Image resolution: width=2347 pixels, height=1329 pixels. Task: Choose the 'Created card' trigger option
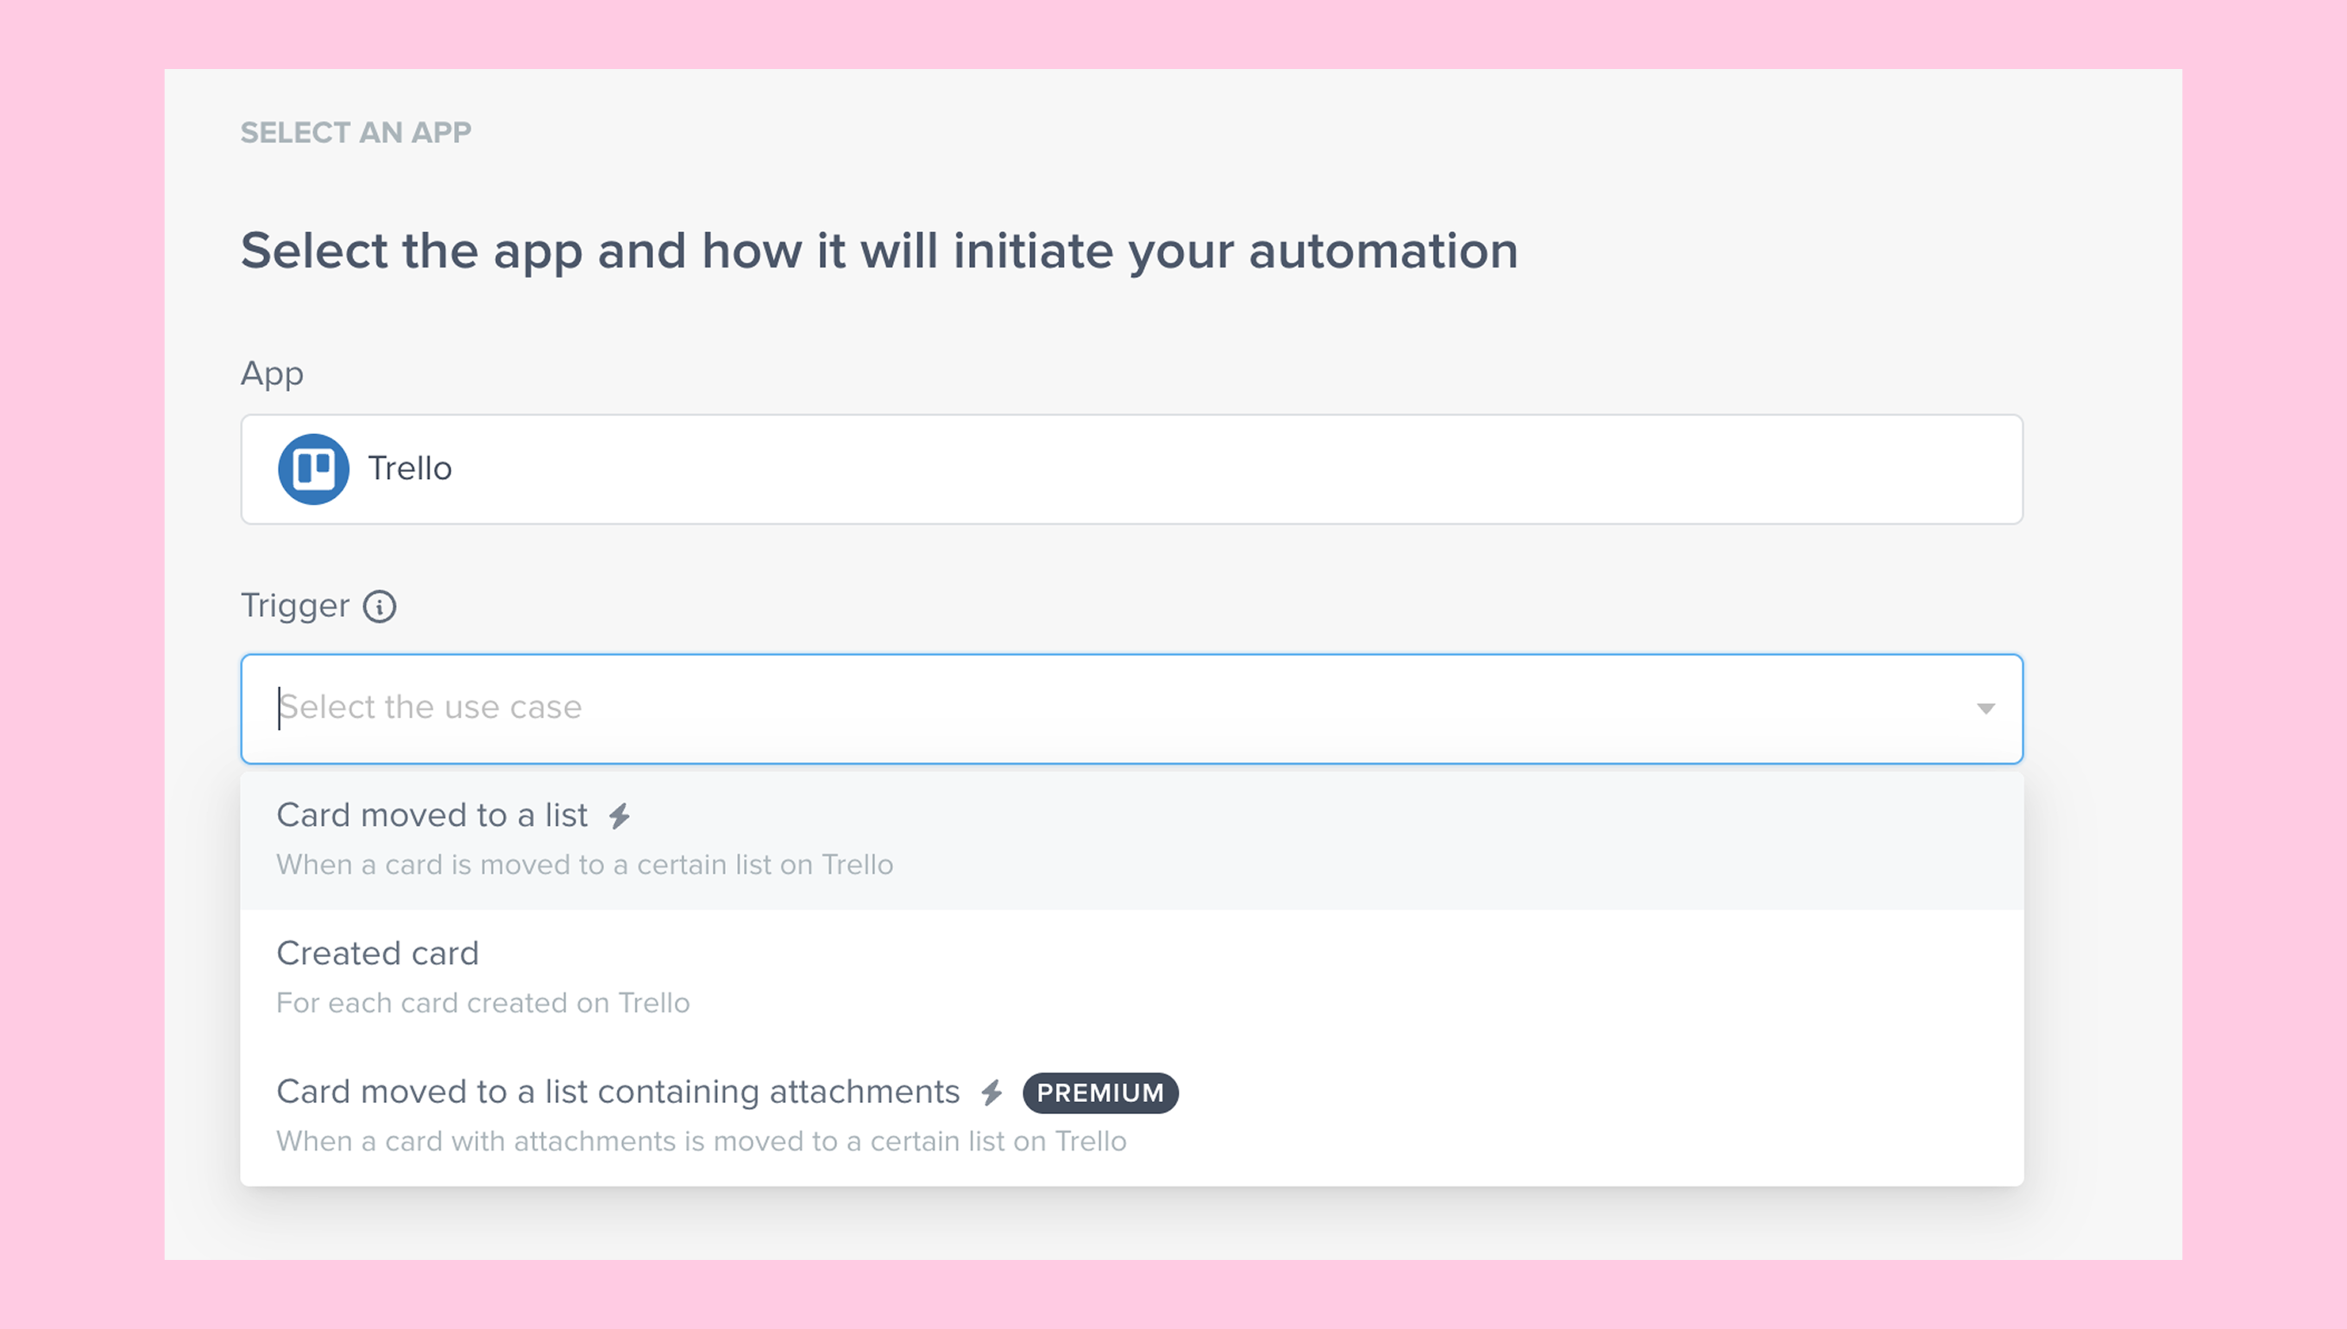[378, 954]
